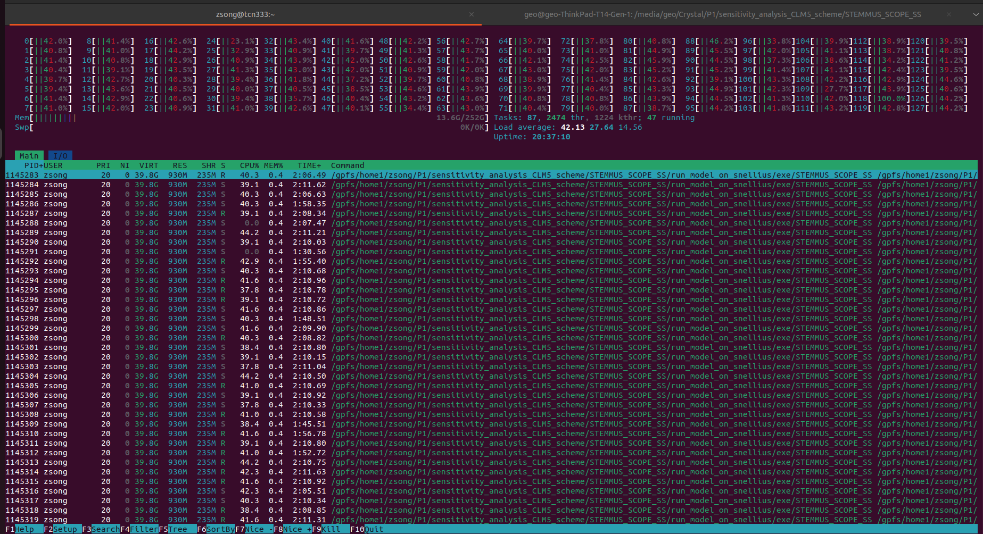983x534 pixels.
Task: Switch to the I/O tab
Action: coord(60,155)
